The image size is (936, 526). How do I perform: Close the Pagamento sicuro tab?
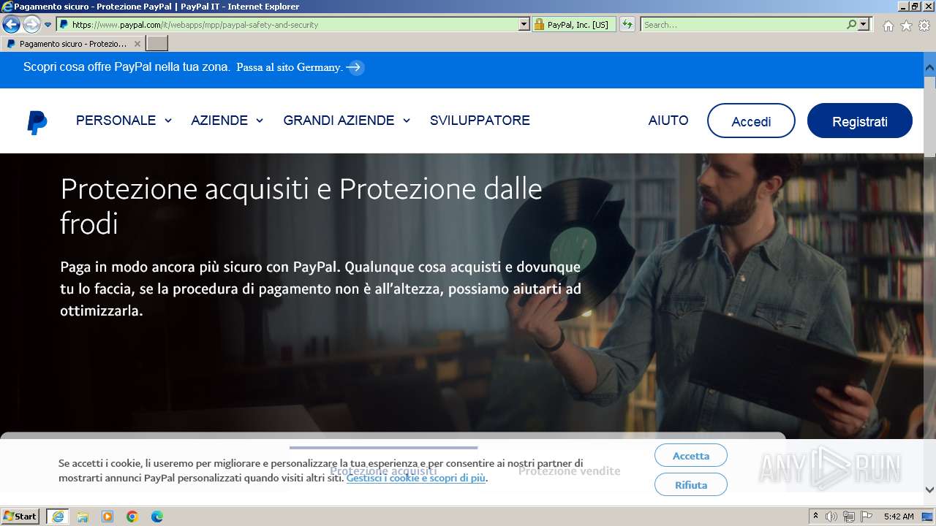click(x=137, y=44)
